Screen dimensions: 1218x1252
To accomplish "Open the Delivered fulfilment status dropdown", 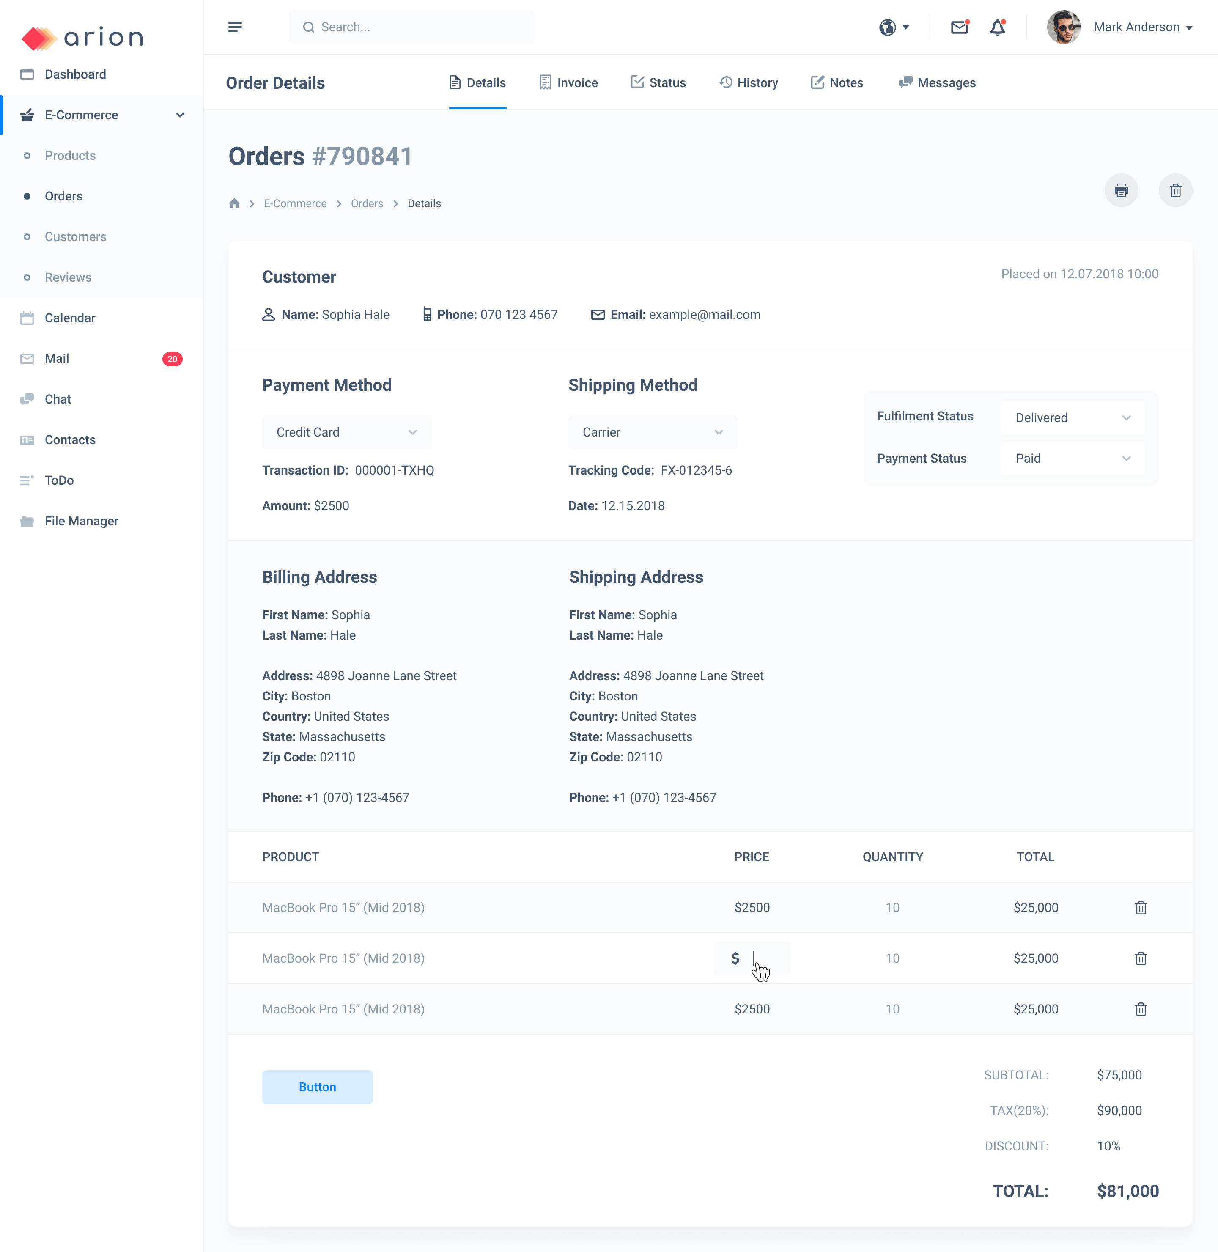I will [x=1073, y=418].
